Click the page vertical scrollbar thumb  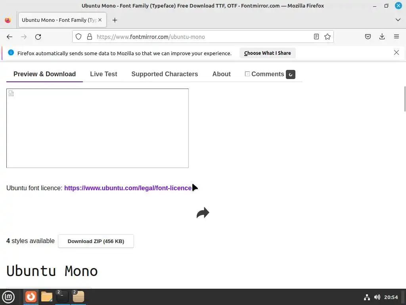[x=405, y=99]
